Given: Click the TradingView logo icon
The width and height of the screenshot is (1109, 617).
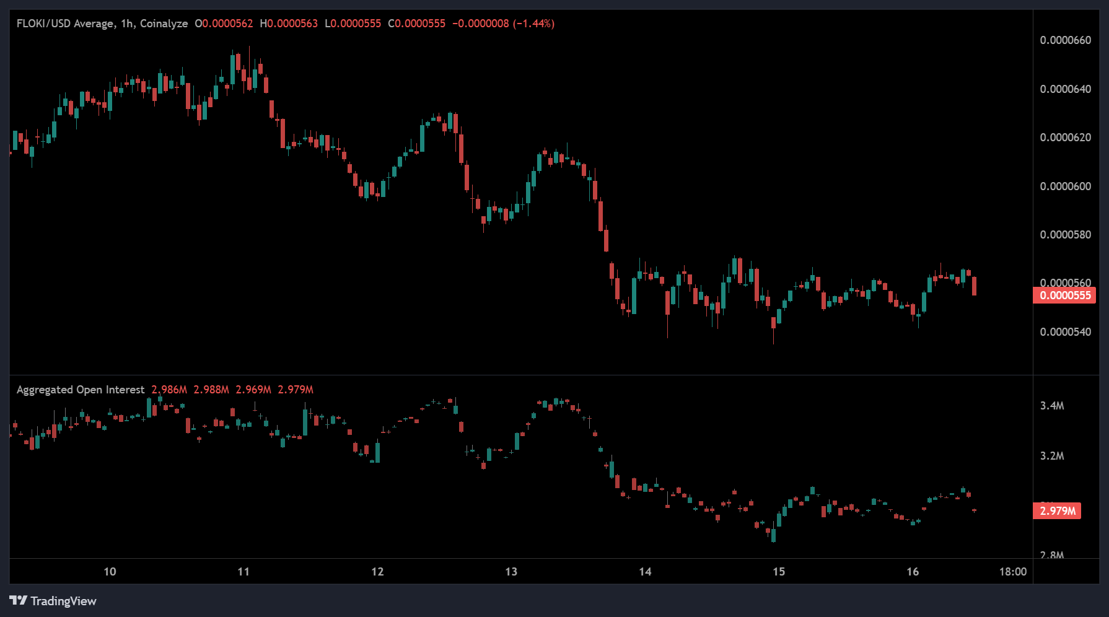Looking at the screenshot, I should [18, 600].
